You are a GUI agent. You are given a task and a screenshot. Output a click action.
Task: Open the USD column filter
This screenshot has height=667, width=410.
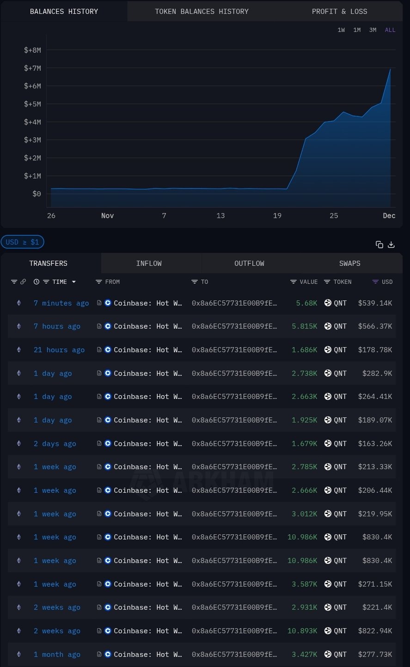(x=375, y=281)
